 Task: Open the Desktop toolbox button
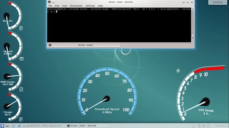coord(218,2)
